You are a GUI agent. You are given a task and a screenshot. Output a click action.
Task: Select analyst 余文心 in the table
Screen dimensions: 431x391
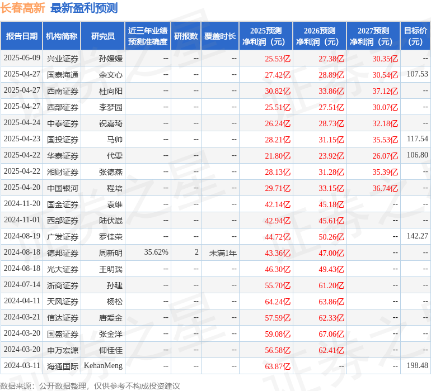coord(110,74)
